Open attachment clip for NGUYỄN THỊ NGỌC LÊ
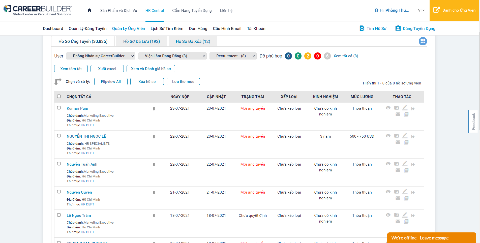 tap(154, 137)
